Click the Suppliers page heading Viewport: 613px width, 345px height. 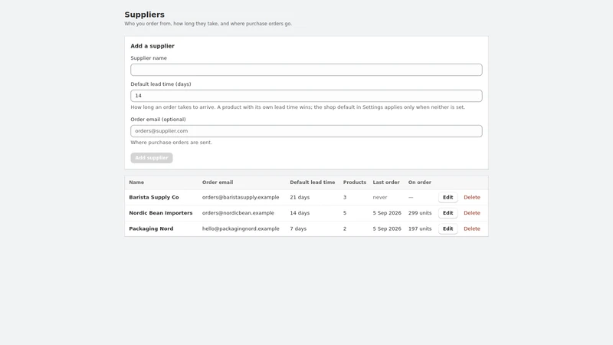(x=145, y=15)
